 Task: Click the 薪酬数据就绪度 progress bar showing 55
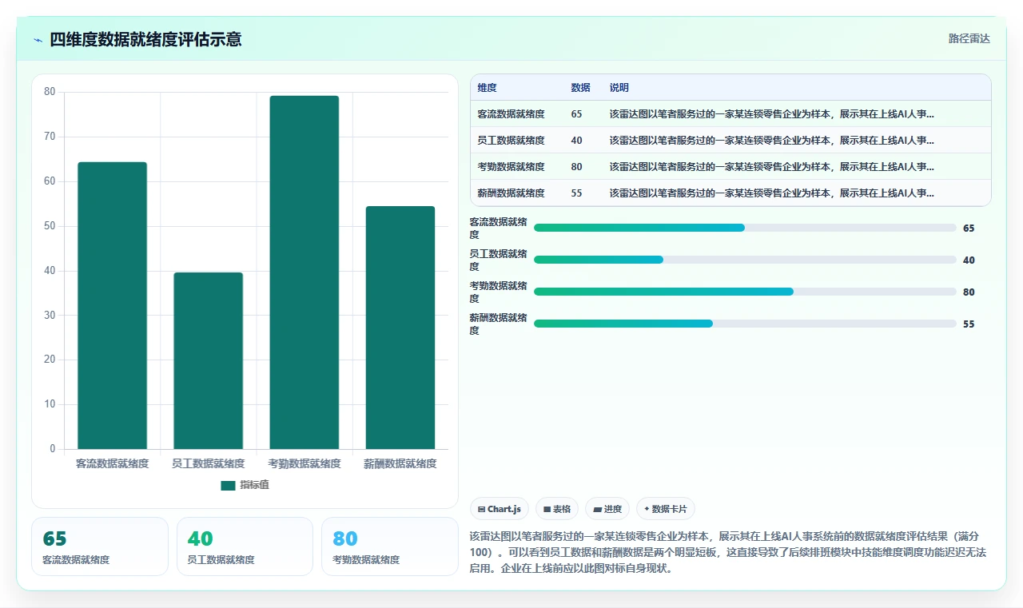(x=745, y=324)
